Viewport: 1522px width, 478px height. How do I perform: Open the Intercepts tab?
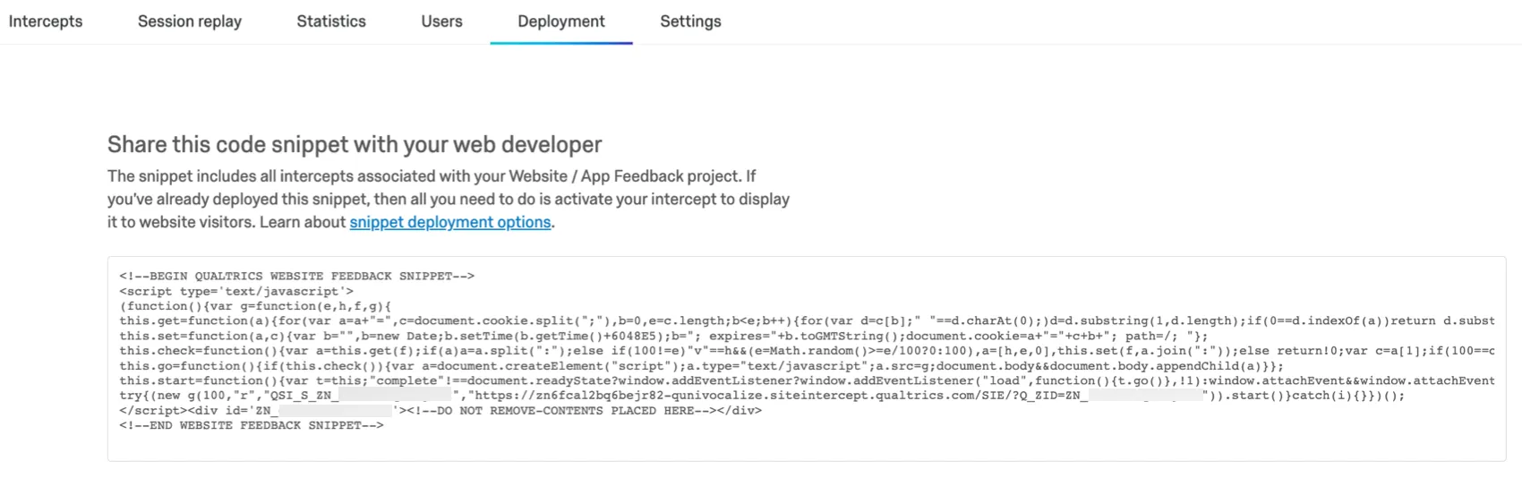46,21
